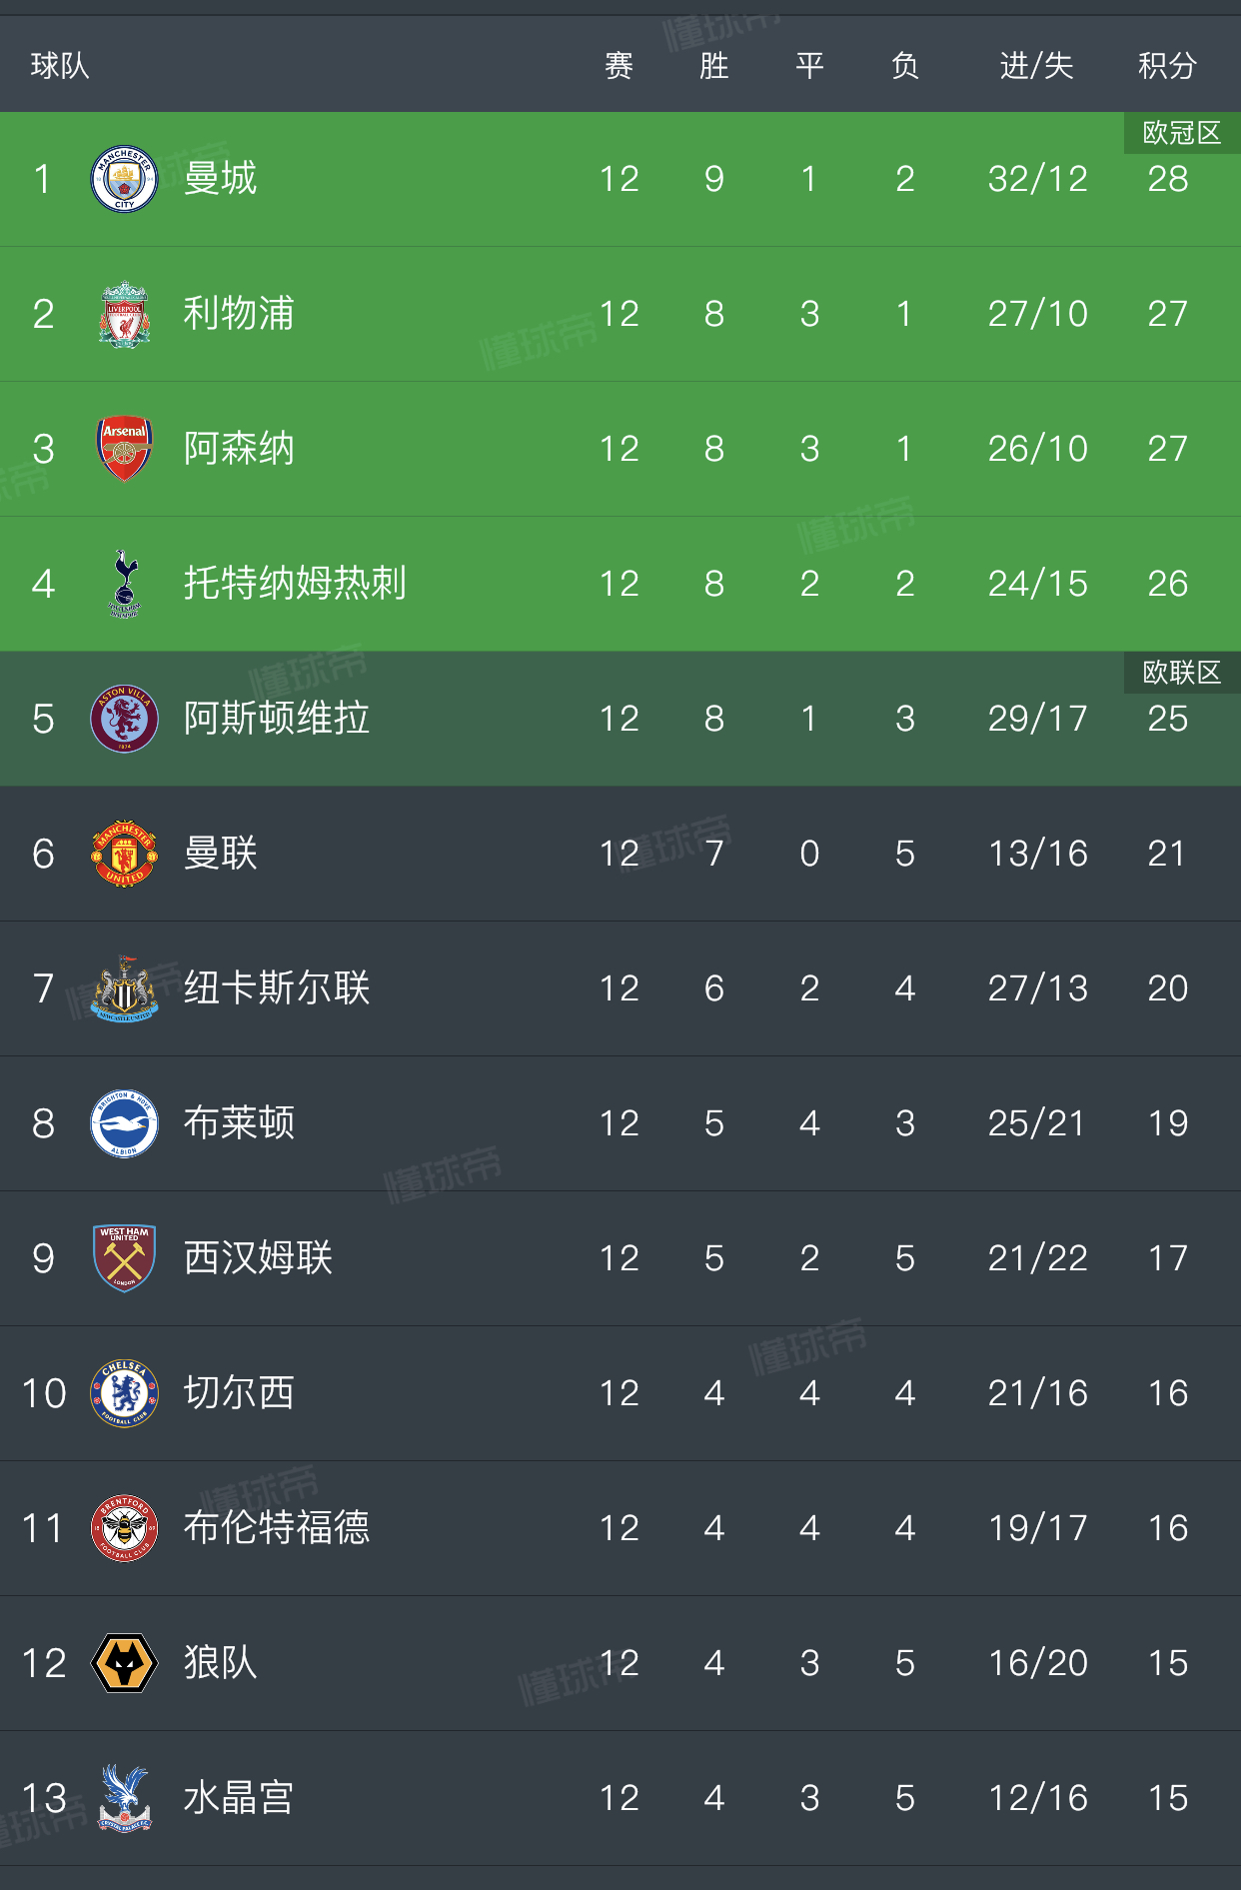This screenshot has width=1241, height=1890.
Task: Select the Brentford bee crest
Action: point(124,1528)
